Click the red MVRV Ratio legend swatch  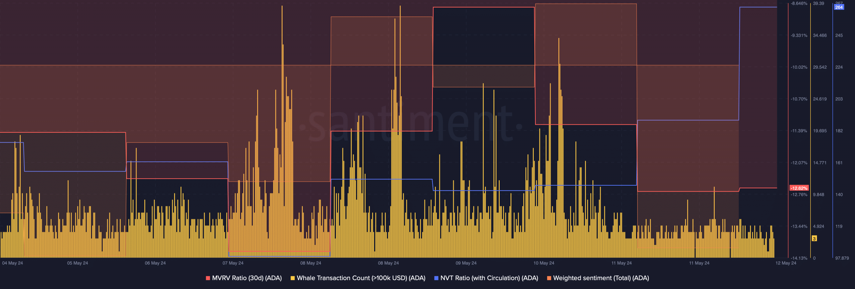point(208,278)
